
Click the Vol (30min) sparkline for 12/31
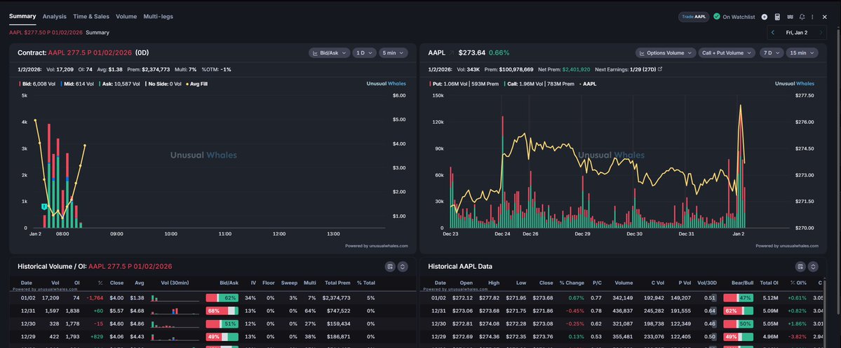click(x=175, y=310)
